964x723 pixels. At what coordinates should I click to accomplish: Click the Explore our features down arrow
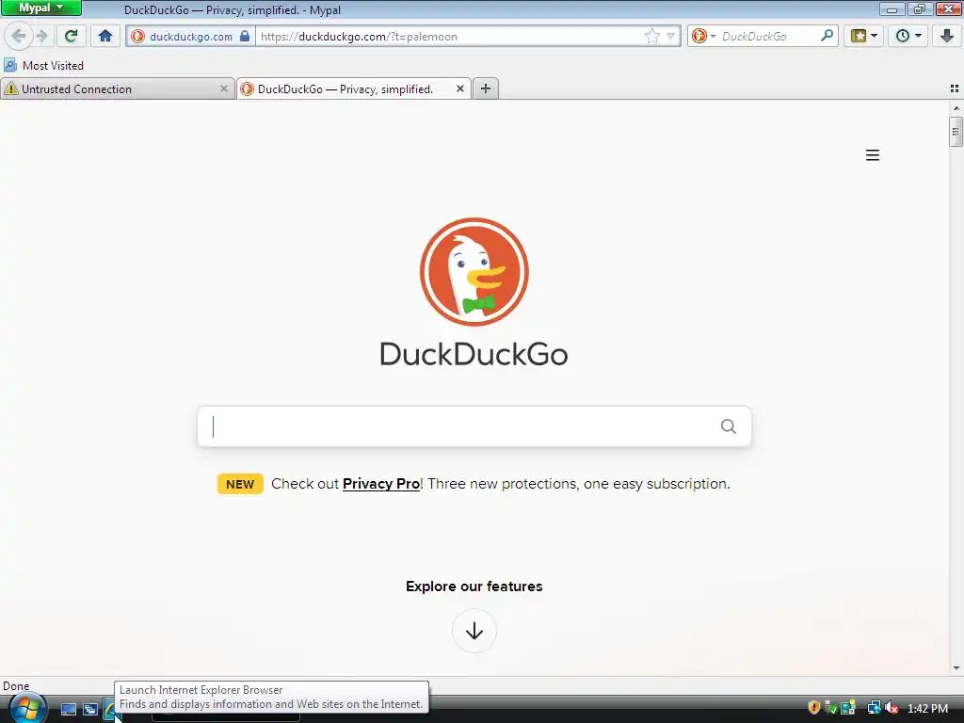pos(474,631)
